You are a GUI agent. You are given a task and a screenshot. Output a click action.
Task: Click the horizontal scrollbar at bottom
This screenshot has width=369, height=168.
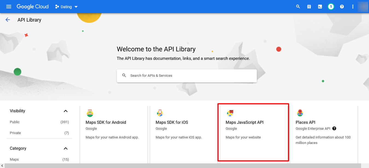(x=183, y=166)
